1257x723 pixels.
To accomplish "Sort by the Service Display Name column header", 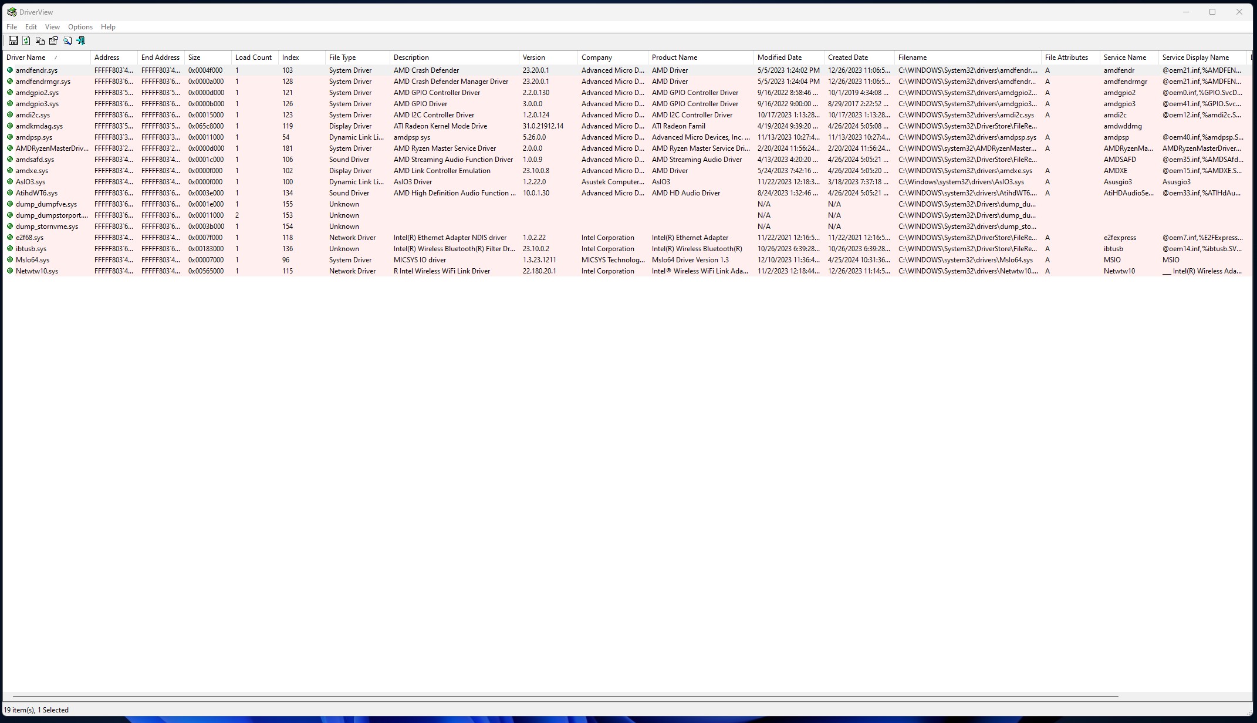I will pos(1202,58).
